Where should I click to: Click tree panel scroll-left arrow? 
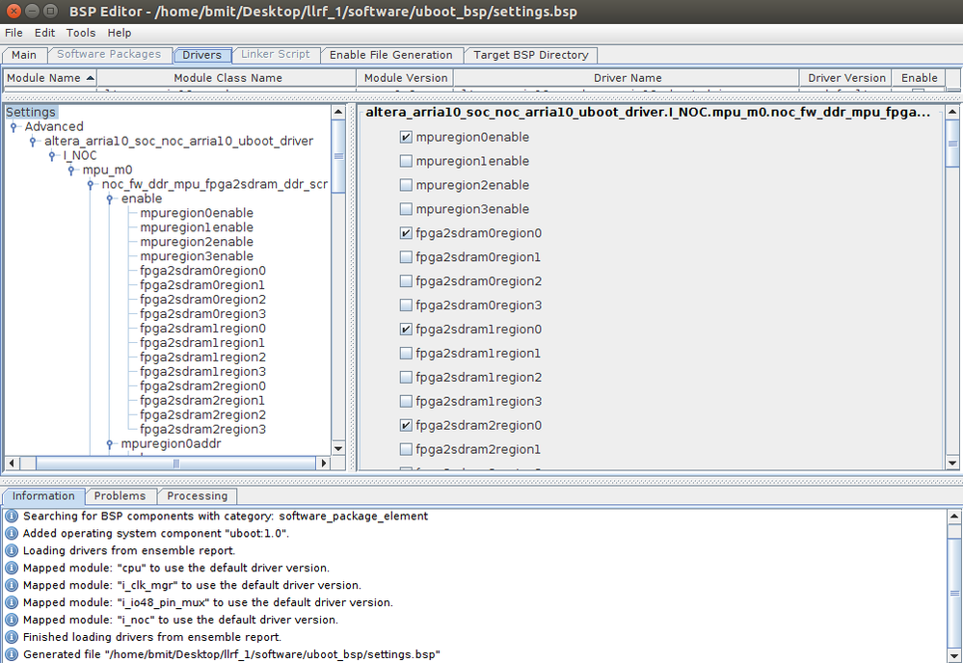(x=11, y=463)
